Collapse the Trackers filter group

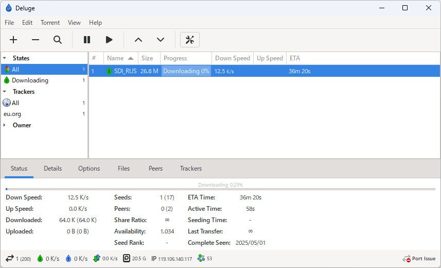pos(5,92)
